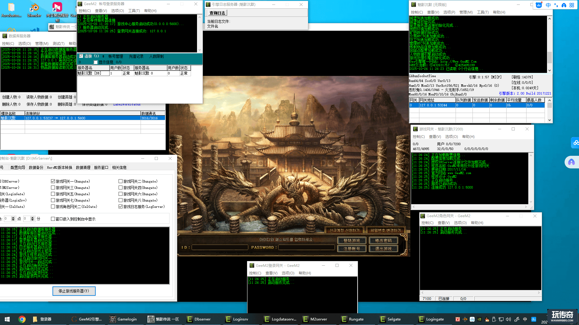Open the blender desktop shortcut
This screenshot has height=325, width=579.
click(x=34, y=10)
